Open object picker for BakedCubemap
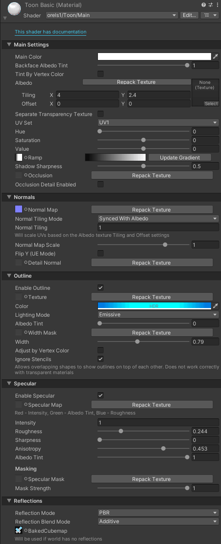 coord(26,531)
